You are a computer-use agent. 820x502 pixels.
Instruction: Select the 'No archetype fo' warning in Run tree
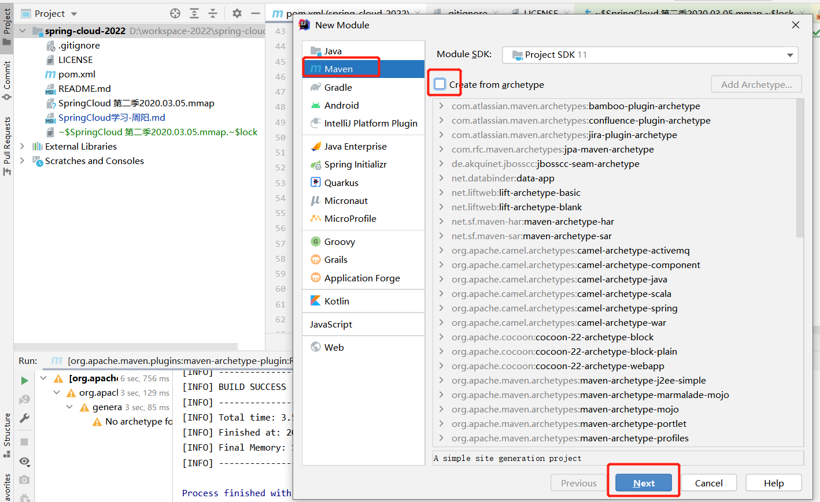coord(139,422)
